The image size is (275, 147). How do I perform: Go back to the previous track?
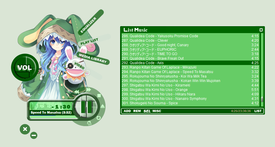(x=77, y=92)
